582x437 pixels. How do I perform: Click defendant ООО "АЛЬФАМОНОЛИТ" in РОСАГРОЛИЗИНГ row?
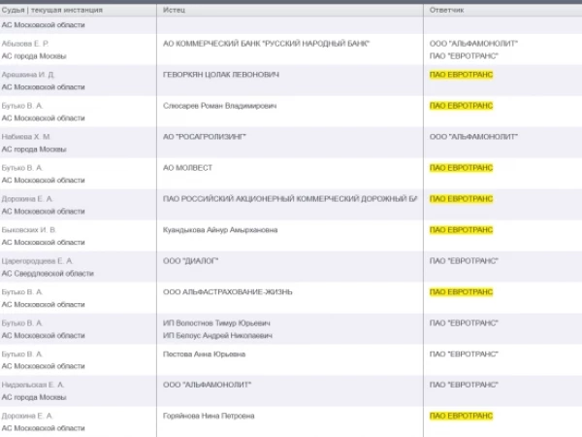coord(473,137)
